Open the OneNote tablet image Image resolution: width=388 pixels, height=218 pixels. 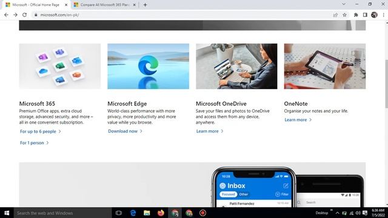325,66
